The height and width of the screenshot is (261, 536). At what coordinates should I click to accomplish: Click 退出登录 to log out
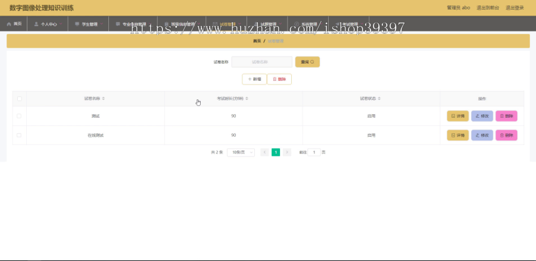[515, 8]
